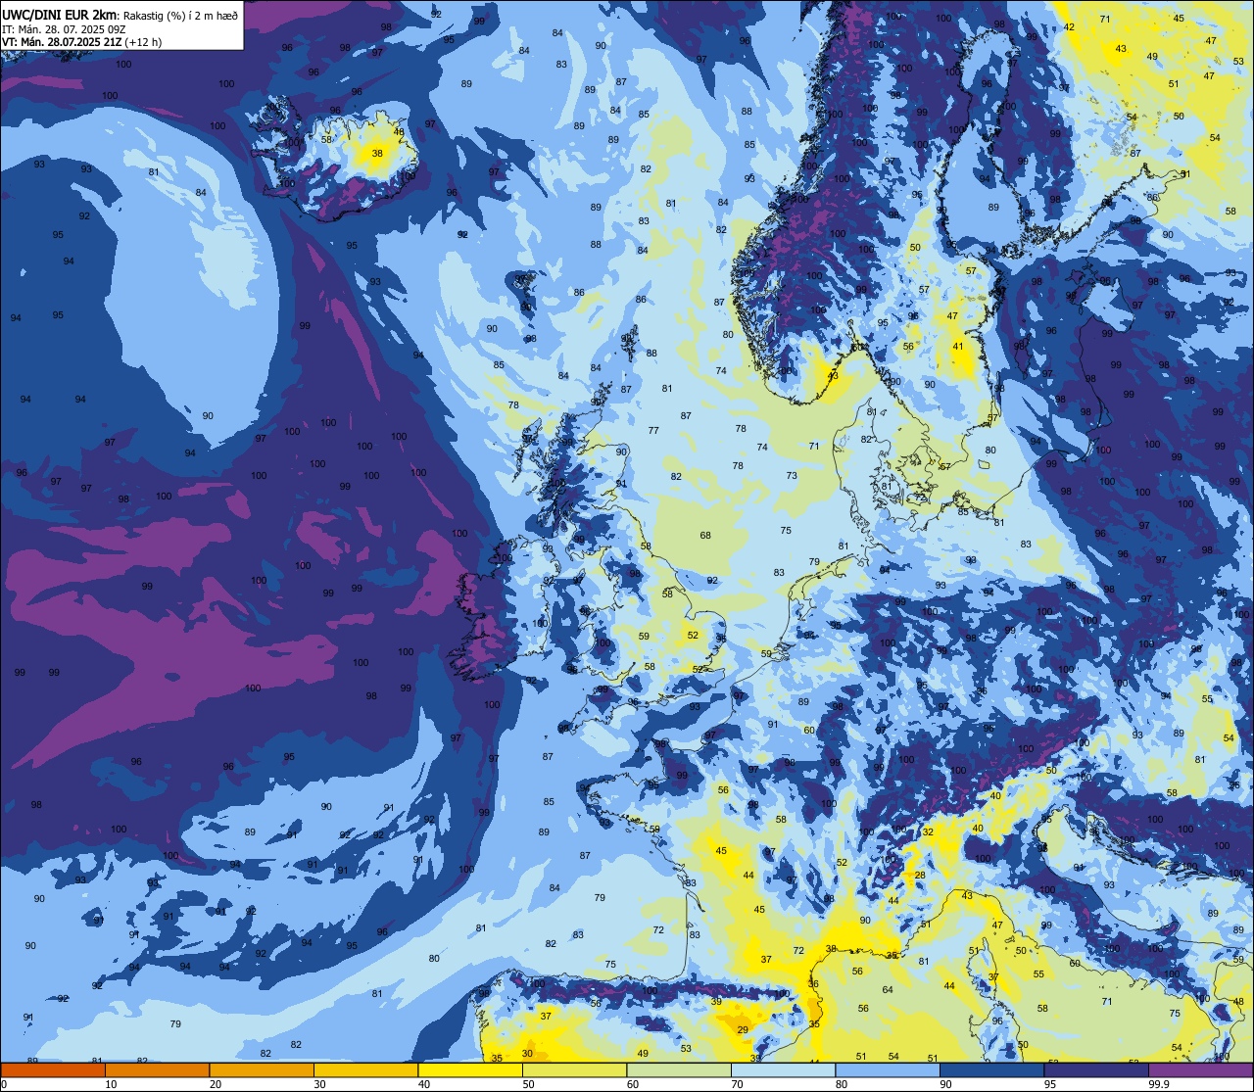Viewport: 1254px width, 1092px height.
Task: Click the 80–90 light blue legend swatch
Action: pyautogui.click(x=888, y=1069)
